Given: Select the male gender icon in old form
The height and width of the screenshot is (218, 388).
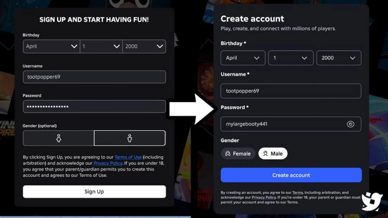Looking at the screenshot, I should (129, 138).
